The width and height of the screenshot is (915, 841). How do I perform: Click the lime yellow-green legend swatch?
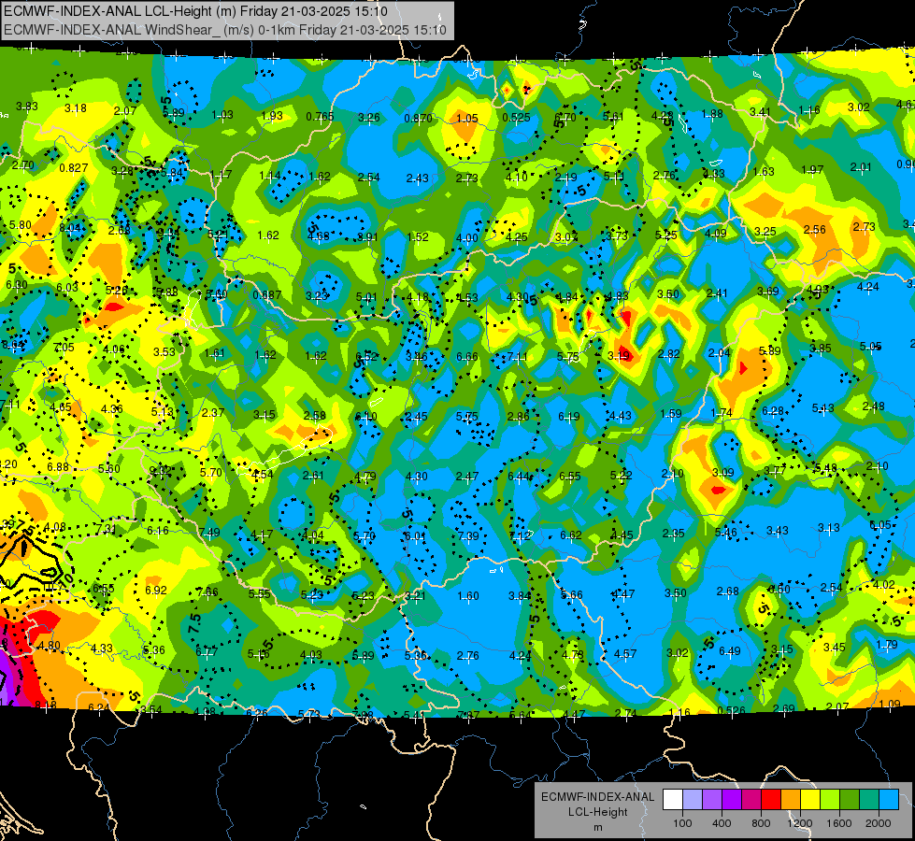pos(830,799)
